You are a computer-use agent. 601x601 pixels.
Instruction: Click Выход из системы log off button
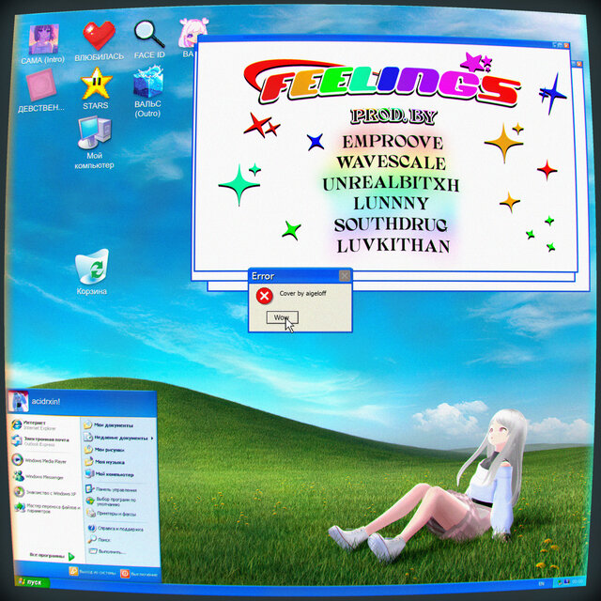click(92, 572)
